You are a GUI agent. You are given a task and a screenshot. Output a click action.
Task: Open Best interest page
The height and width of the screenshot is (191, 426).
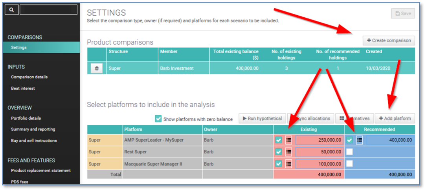tap(23, 88)
